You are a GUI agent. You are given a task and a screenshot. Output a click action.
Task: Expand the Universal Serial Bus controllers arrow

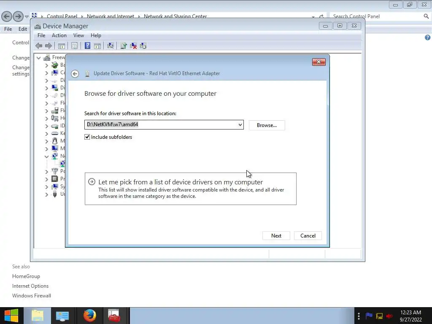(x=46, y=194)
